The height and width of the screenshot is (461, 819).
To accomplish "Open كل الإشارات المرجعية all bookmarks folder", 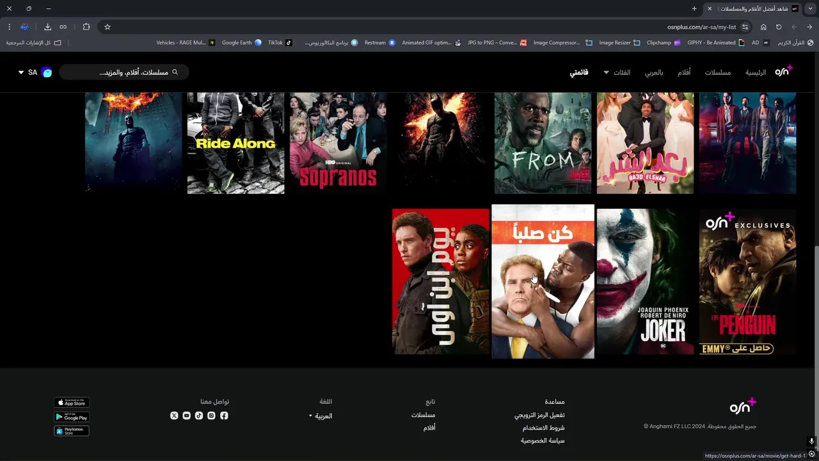I will pos(34,43).
